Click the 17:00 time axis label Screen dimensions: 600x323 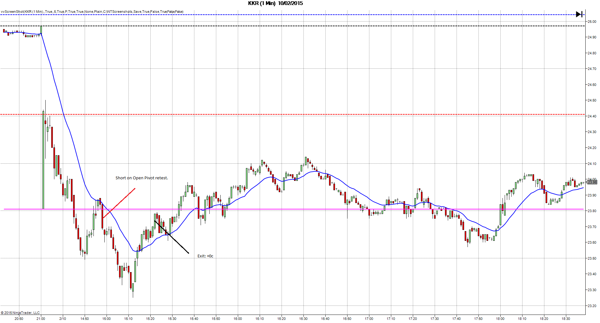click(369, 319)
